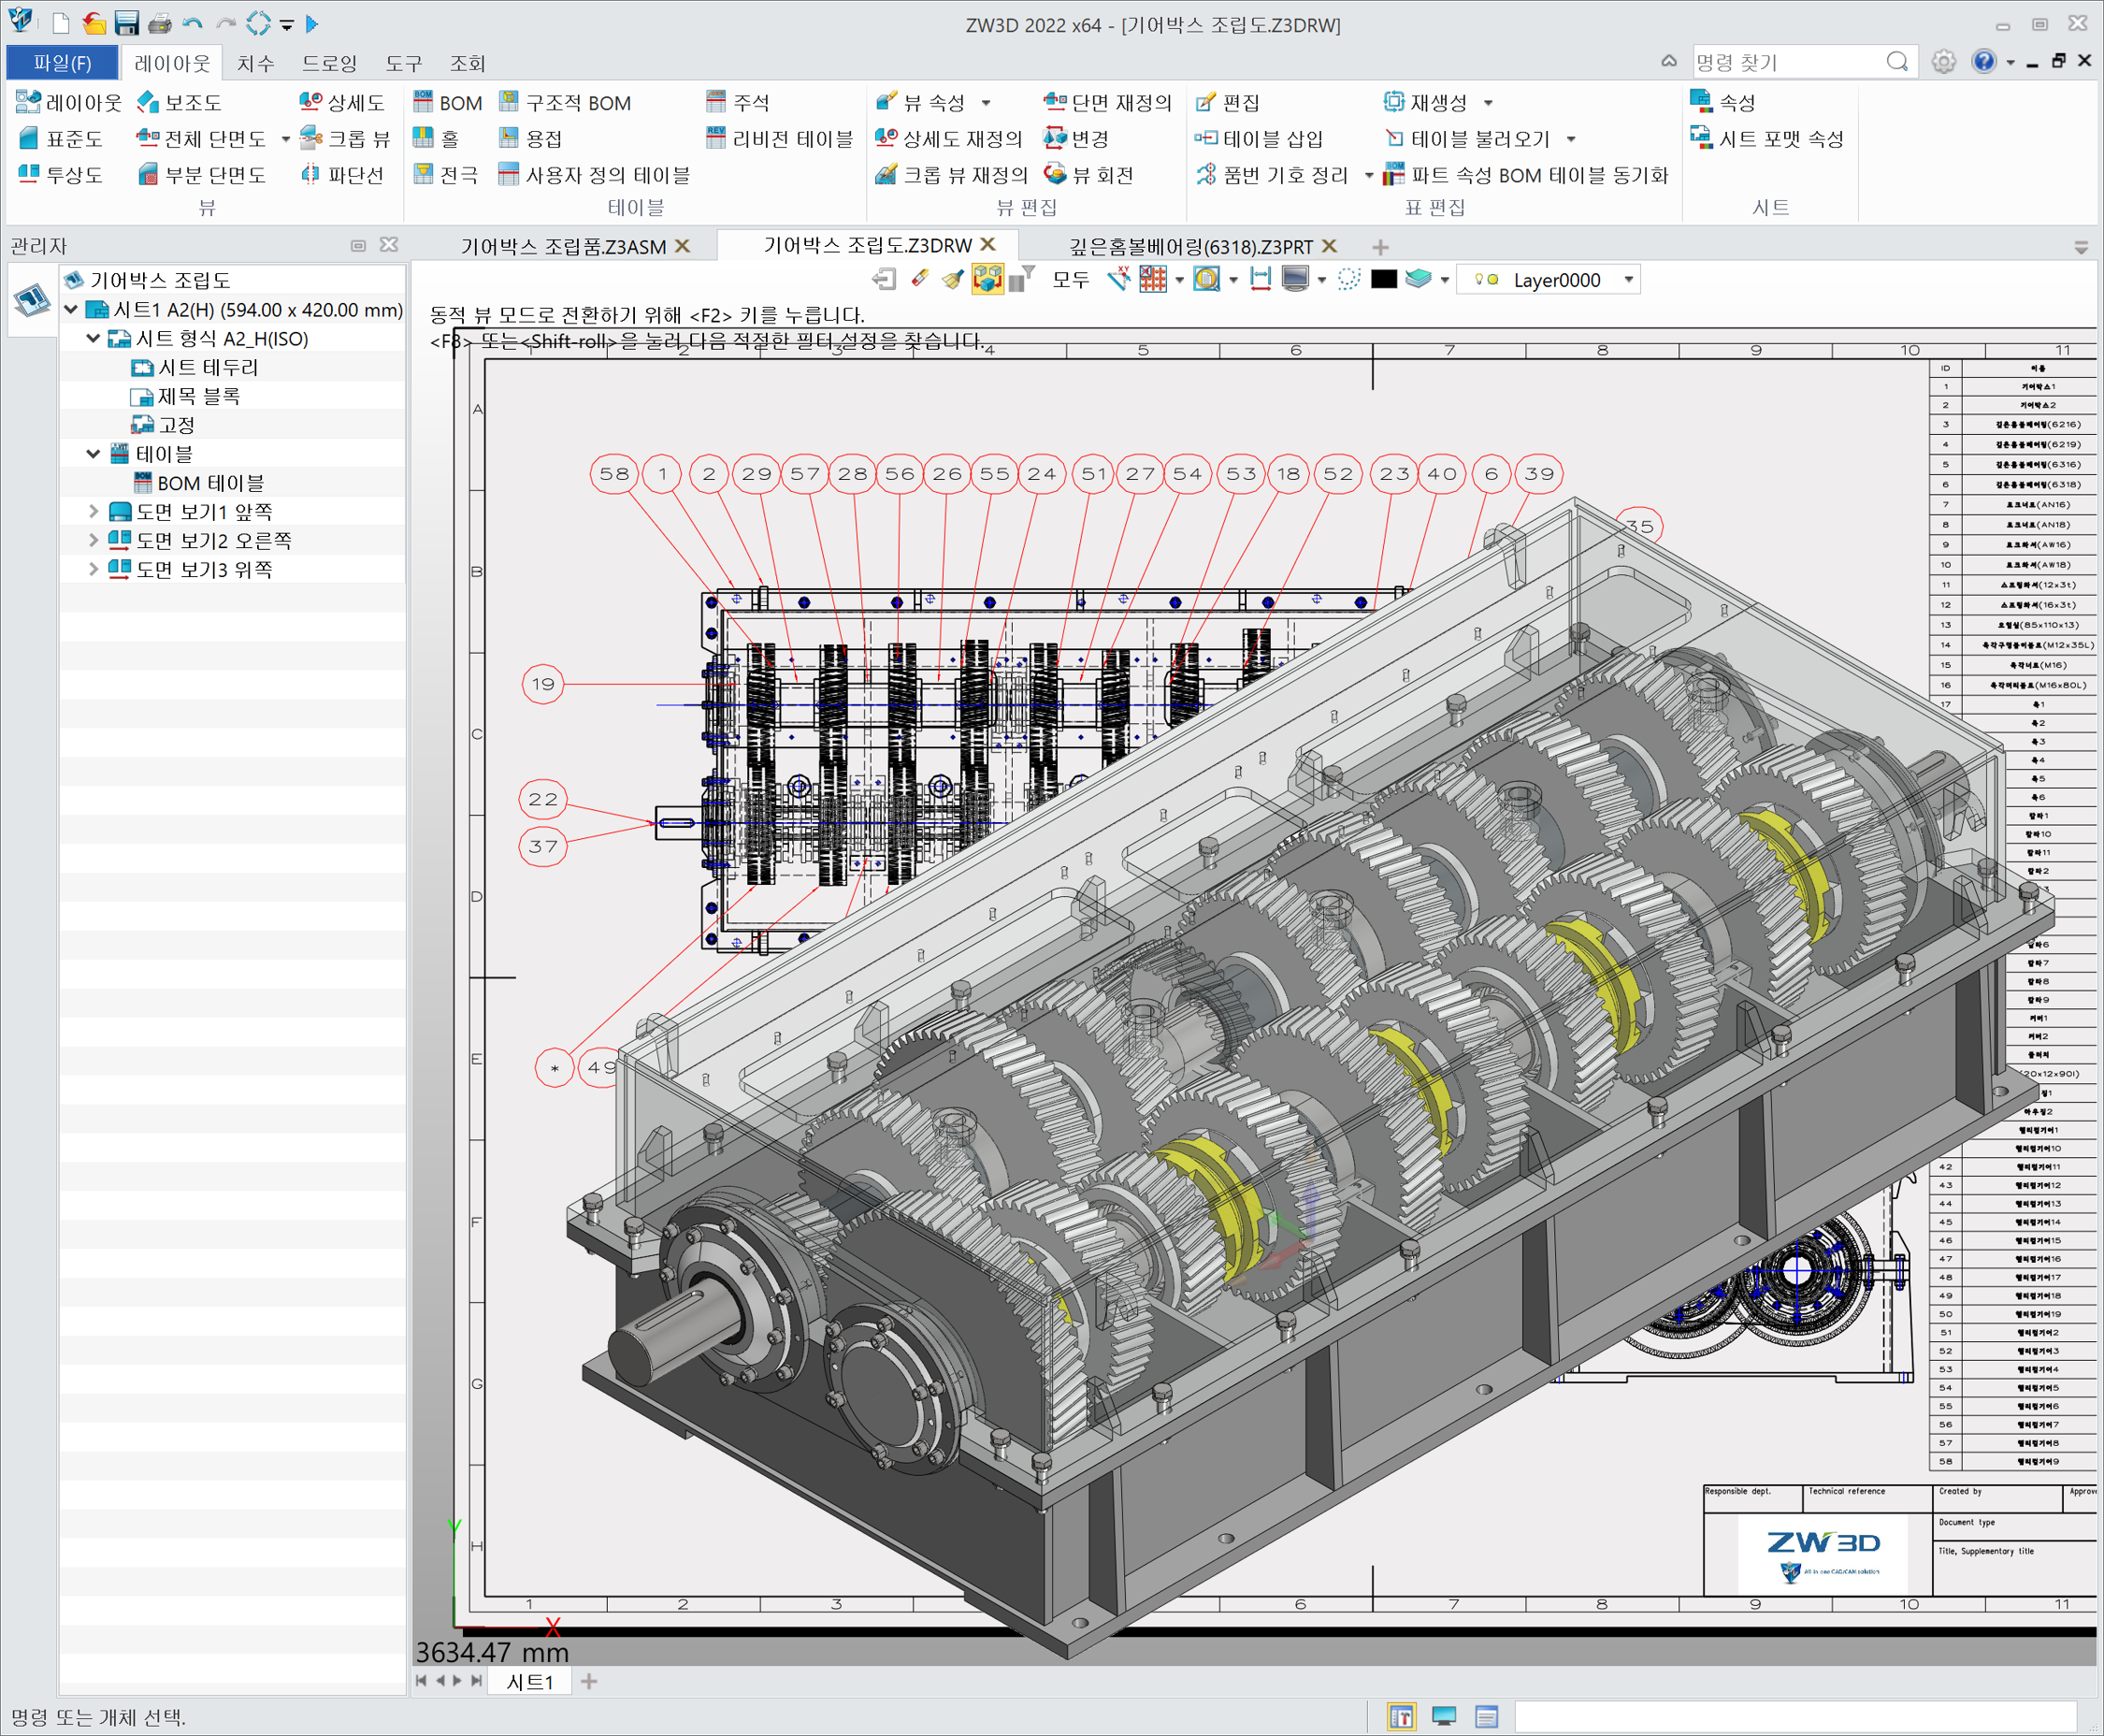Click the 시트 포맷 속성 tool

(x=1767, y=139)
